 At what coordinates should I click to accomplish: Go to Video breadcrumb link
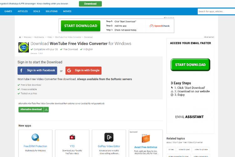click(x=50, y=37)
